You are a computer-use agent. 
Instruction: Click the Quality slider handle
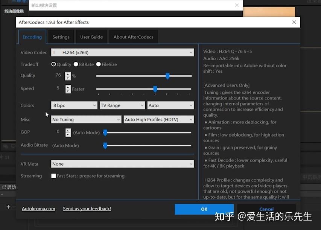tap(167, 76)
